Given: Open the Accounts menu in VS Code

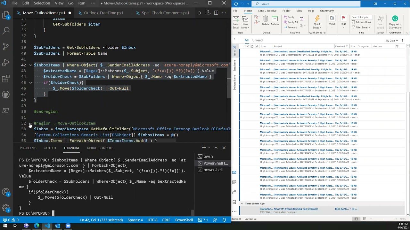Looking at the screenshot, I should [6, 192].
